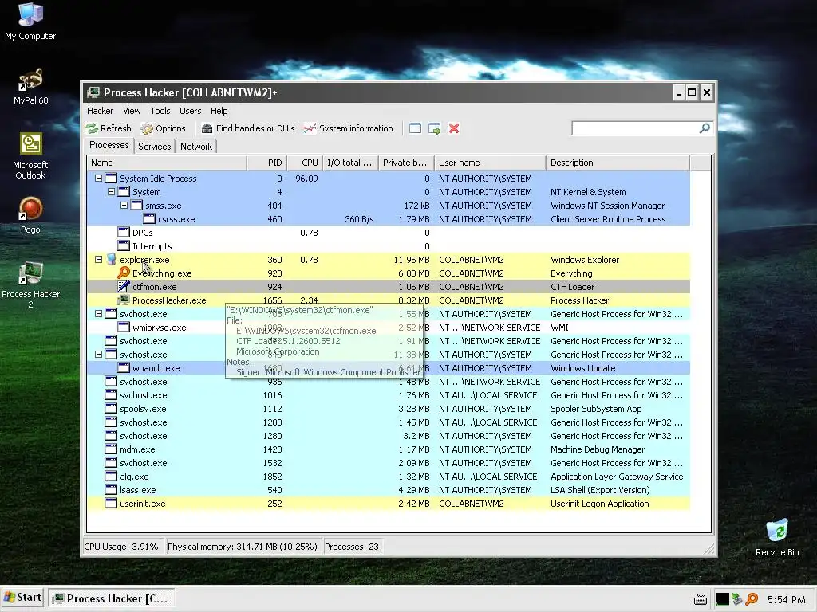Open Pego desktop icon
817x612 pixels.
coord(30,215)
